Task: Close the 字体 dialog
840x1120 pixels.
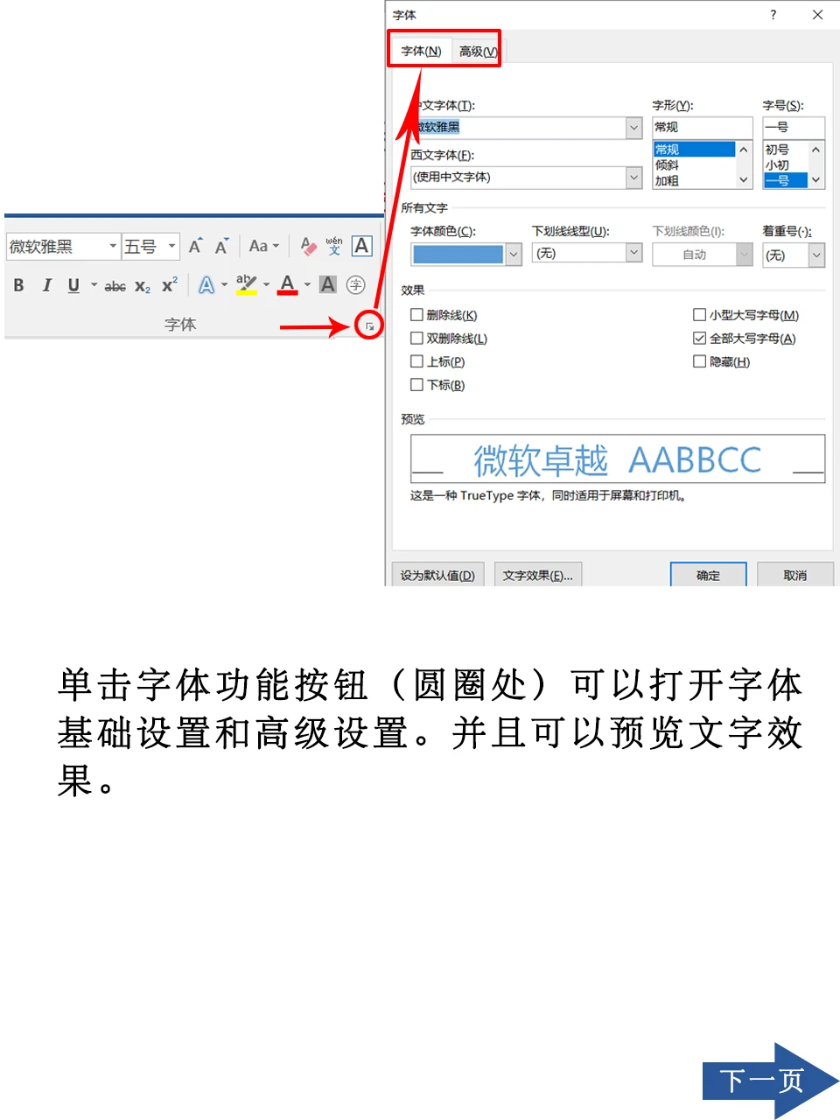Action: click(817, 15)
